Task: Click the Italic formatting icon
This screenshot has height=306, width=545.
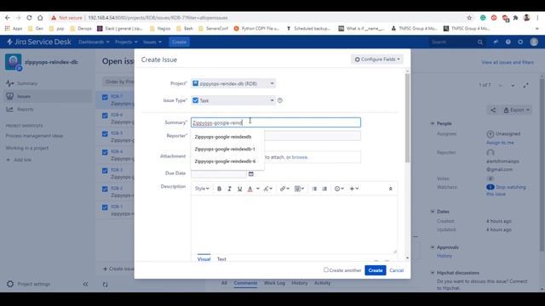Action: click(229, 189)
